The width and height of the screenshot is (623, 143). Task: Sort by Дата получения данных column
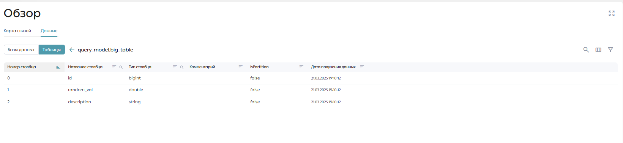362,67
